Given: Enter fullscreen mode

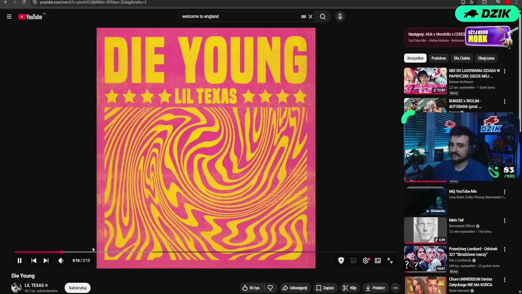Looking at the screenshot, I should pos(390,261).
